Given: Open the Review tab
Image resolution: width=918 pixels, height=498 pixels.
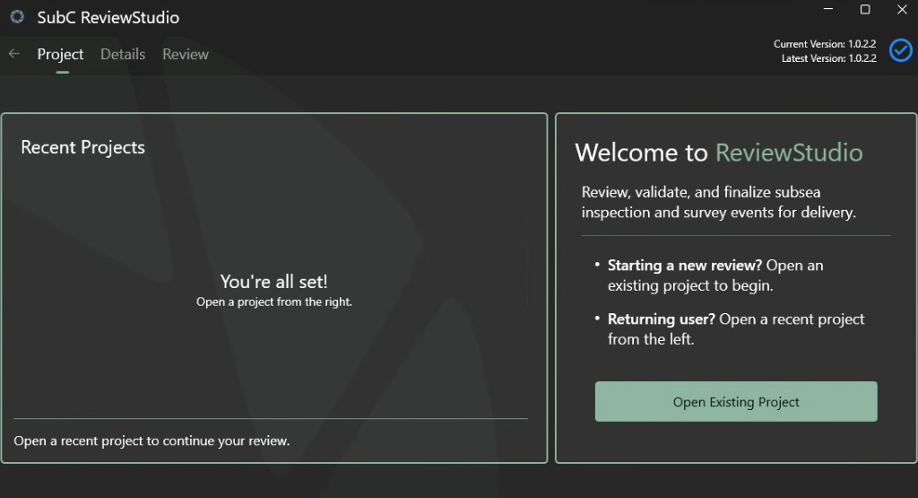Looking at the screenshot, I should (x=186, y=54).
